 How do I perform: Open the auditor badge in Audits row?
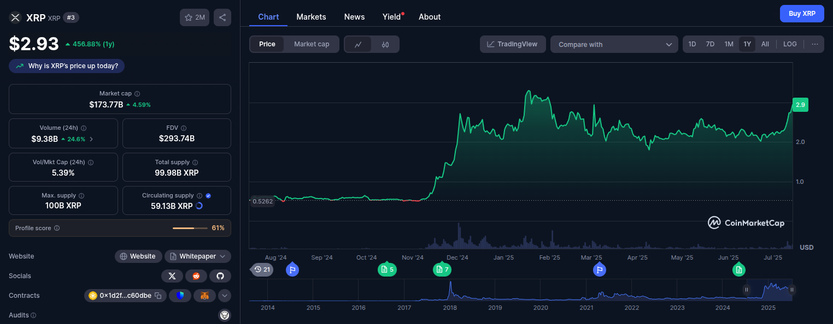pyautogui.click(x=225, y=315)
